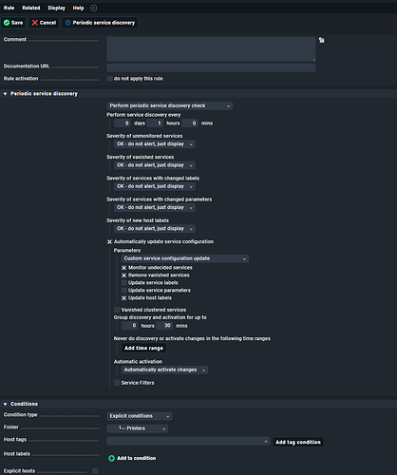Open Periodic service discovery toolbar button

point(100,23)
